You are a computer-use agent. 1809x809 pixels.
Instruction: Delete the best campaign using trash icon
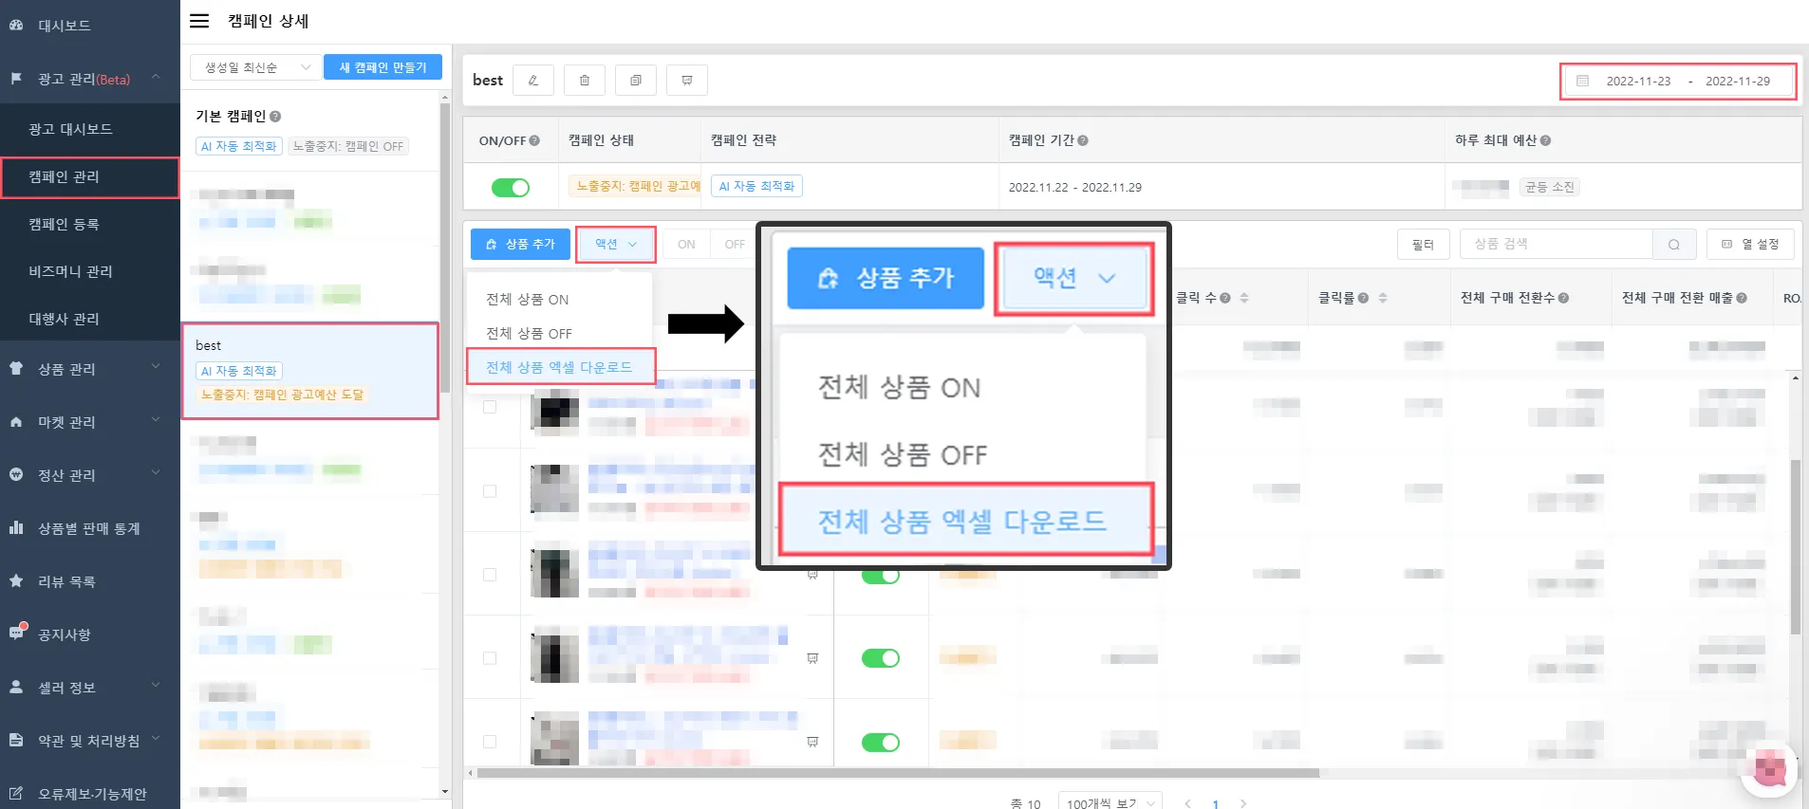click(x=585, y=81)
